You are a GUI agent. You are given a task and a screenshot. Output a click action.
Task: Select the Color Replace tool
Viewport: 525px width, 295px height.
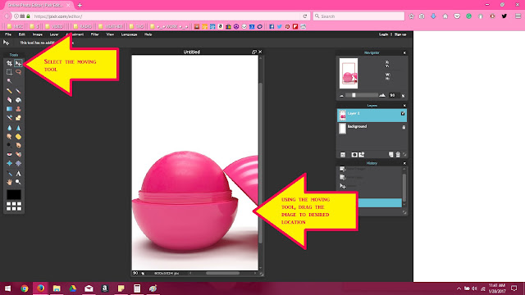(x=9, y=118)
